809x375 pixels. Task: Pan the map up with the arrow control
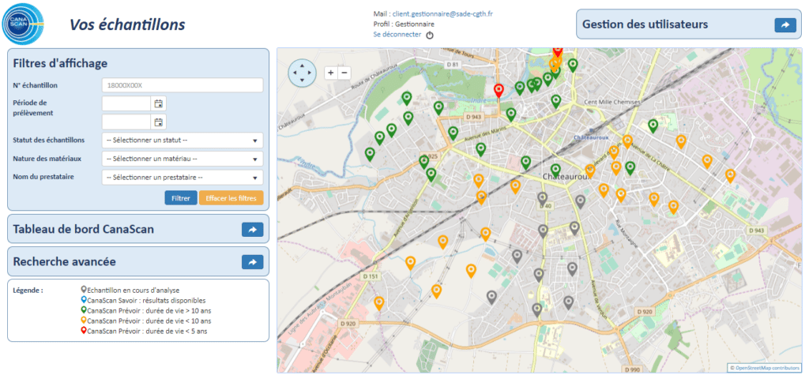302,65
